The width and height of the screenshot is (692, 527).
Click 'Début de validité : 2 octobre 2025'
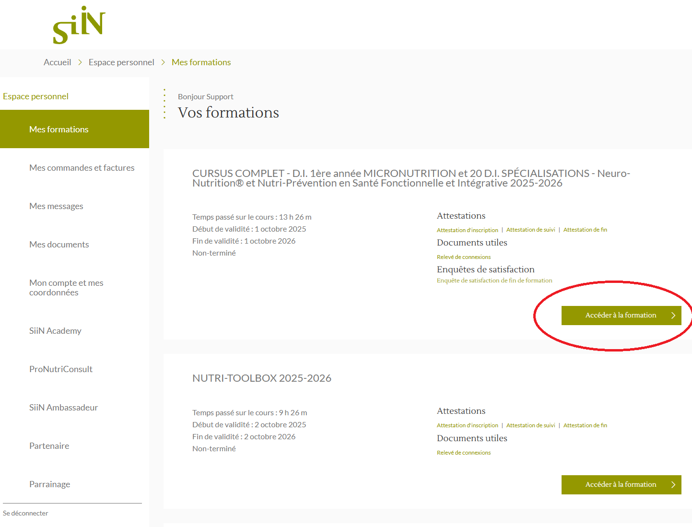[x=249, y=425]
